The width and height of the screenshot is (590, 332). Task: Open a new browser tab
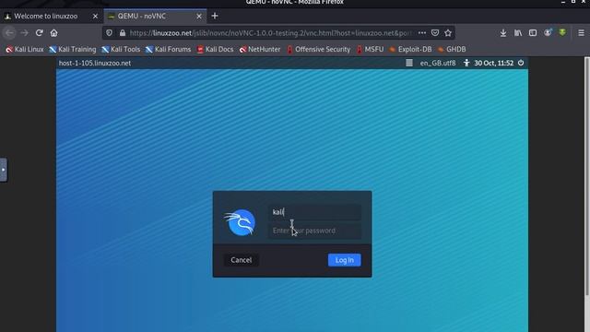click(215, 16)
